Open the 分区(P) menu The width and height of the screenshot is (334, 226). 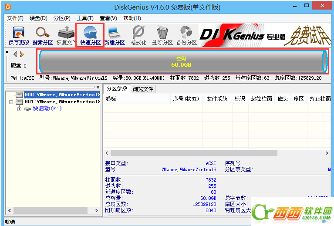click(x=62, y=18)
